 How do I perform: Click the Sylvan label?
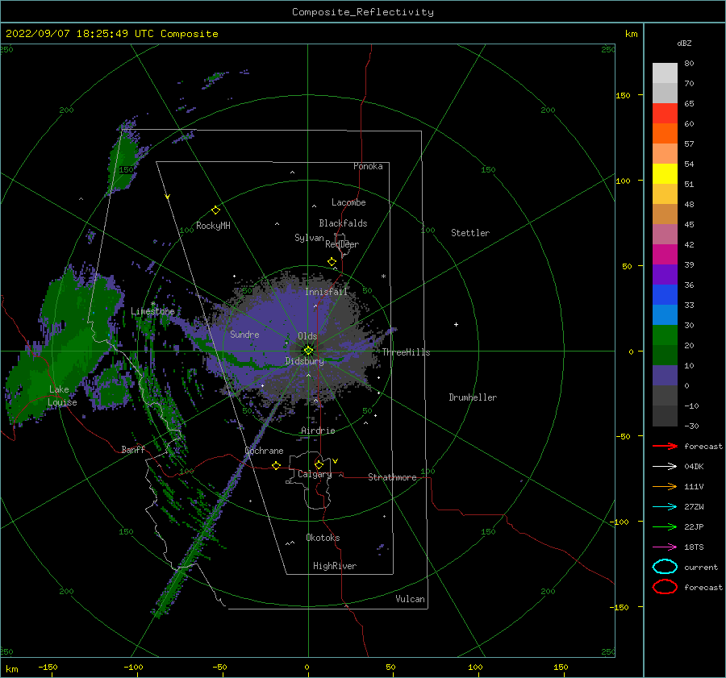tap(309, 238)
